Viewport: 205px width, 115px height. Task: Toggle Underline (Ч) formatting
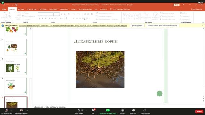[x=46, y=19]
